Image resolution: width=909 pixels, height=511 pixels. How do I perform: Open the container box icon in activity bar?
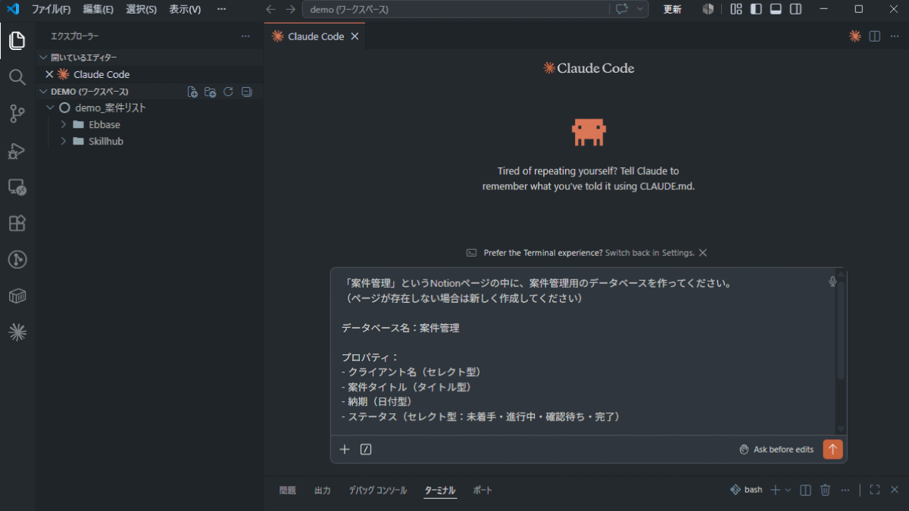tap(17, 296)
